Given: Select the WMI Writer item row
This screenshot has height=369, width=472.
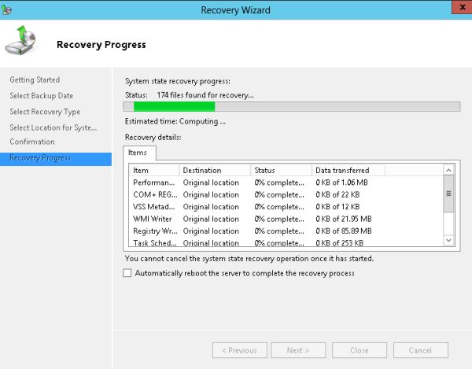Looking at the screenshot, I should [x=286, y=219].
